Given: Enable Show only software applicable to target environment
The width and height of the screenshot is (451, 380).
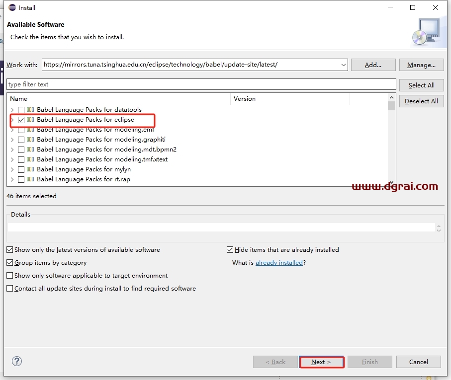Looking at the screenshot, I should point(10,276).
